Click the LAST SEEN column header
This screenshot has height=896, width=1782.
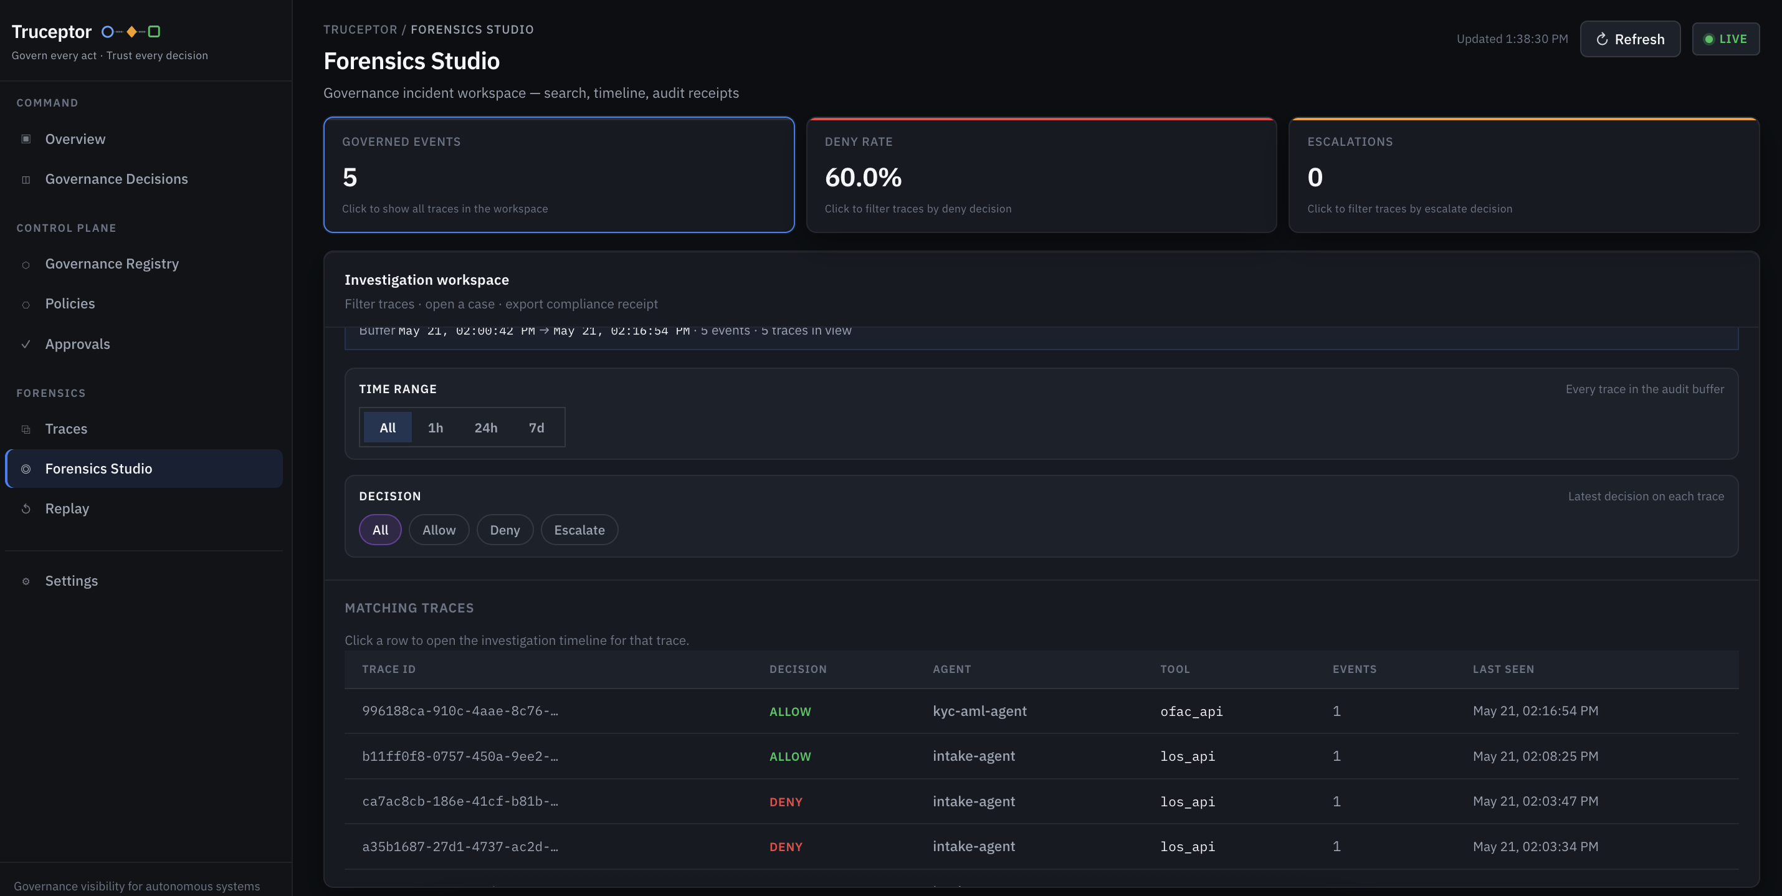coord(1502,670)
